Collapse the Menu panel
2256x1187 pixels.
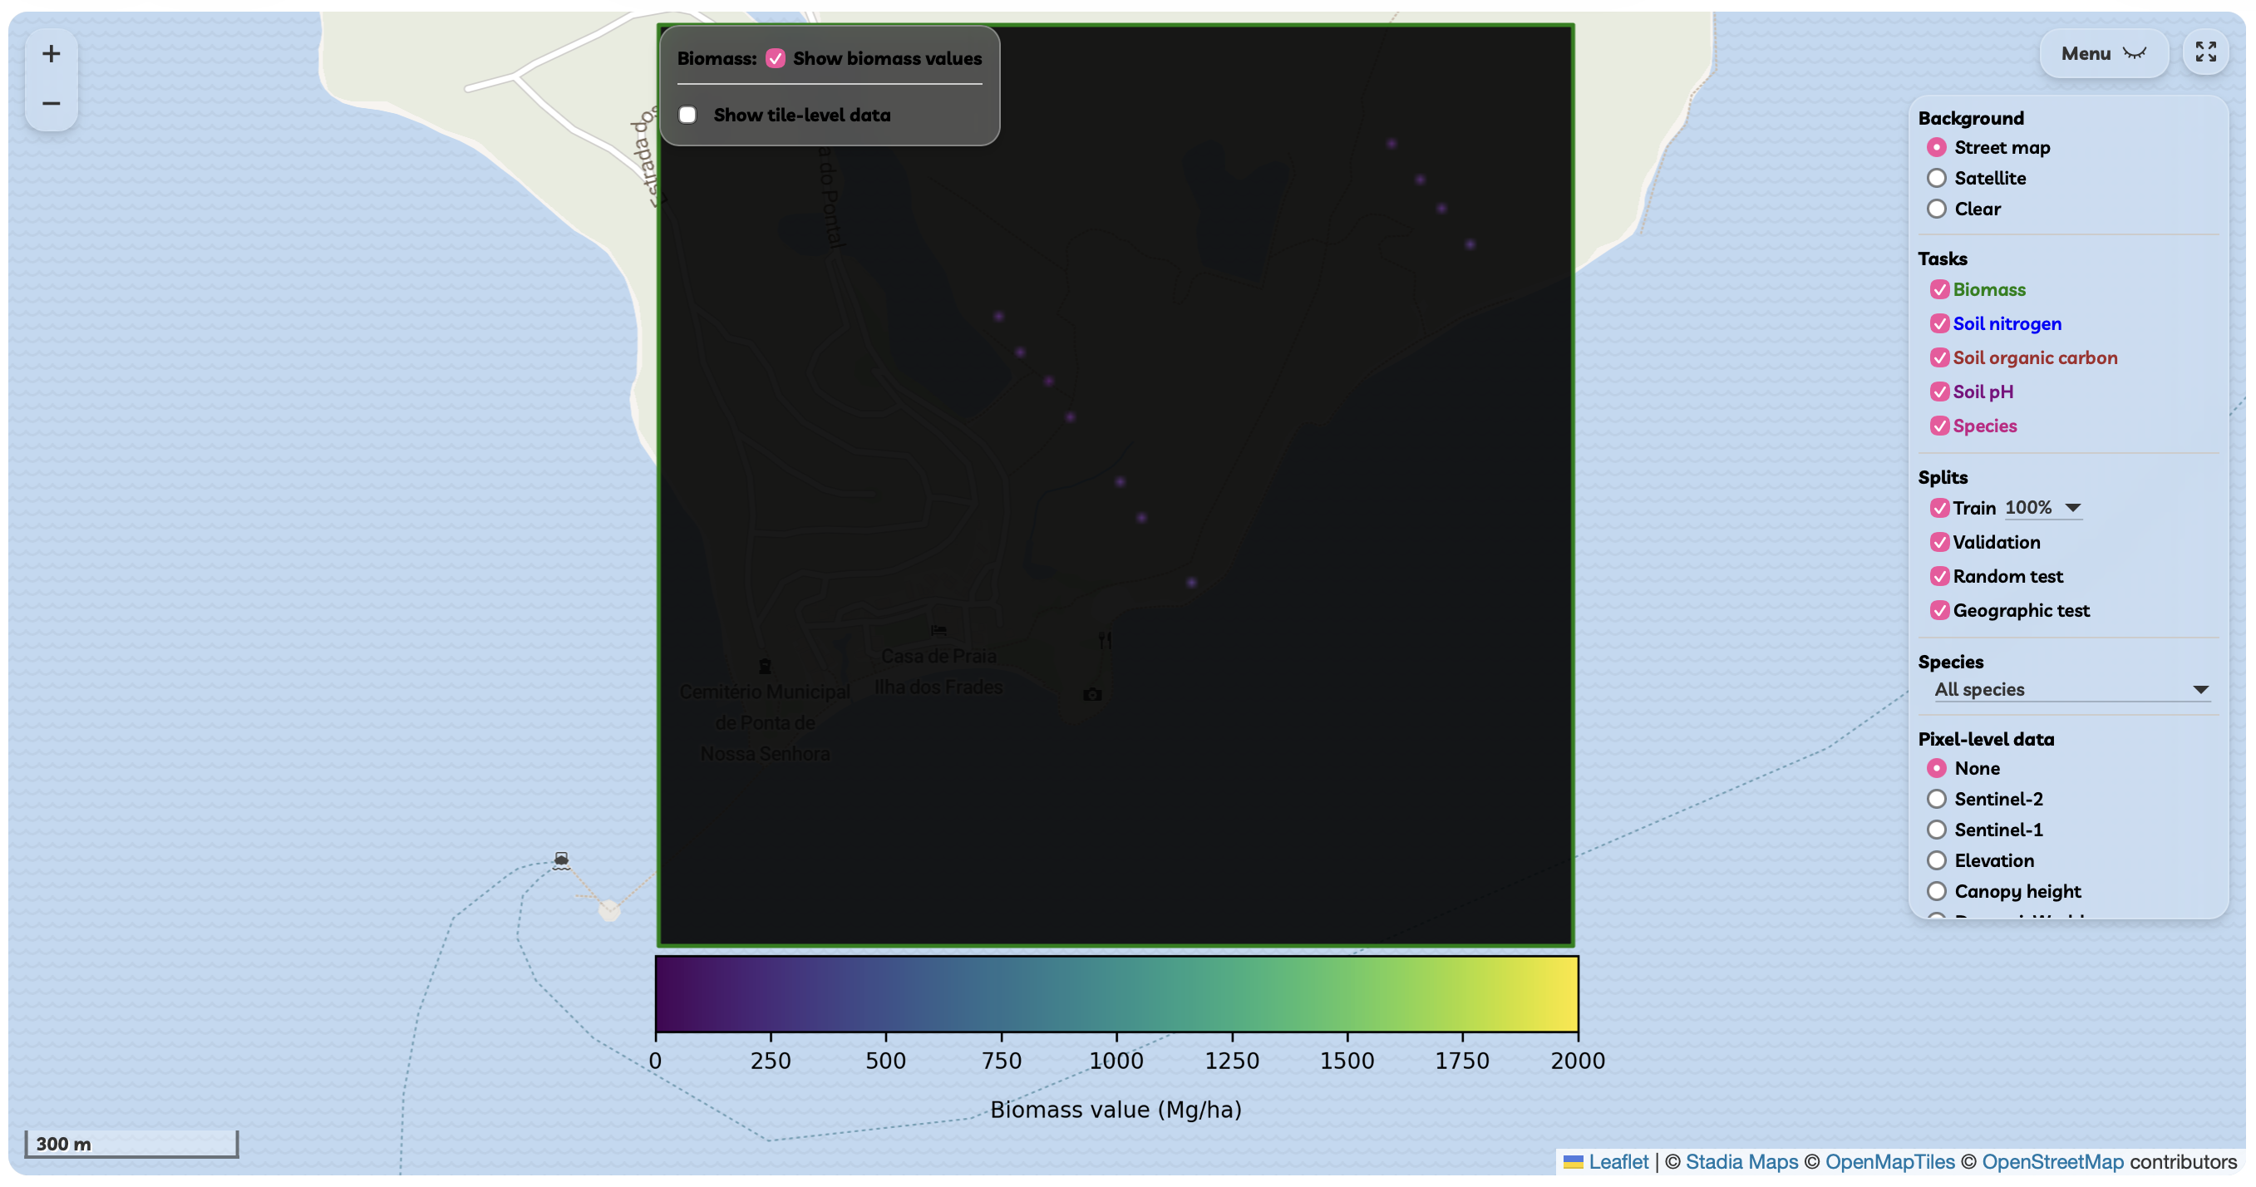pyautogui.click(x=2103, y=53)
